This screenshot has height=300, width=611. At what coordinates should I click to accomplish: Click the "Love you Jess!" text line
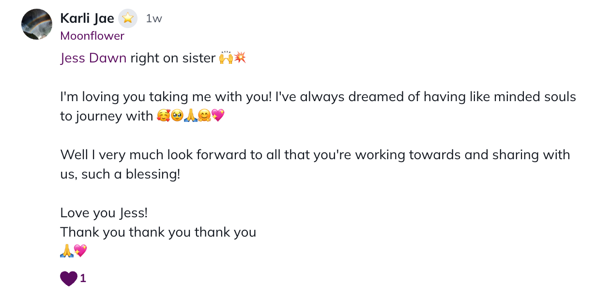click(x=104, y=213)
